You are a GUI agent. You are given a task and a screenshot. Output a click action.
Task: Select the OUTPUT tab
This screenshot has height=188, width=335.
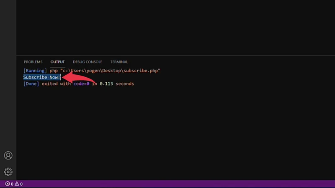(x=57, y=62)
